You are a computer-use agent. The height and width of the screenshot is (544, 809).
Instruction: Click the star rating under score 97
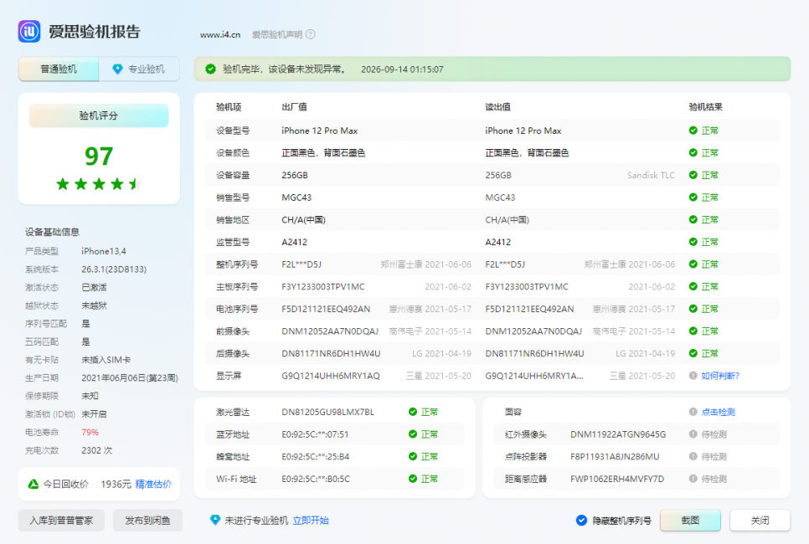click(x=99, y=183)
